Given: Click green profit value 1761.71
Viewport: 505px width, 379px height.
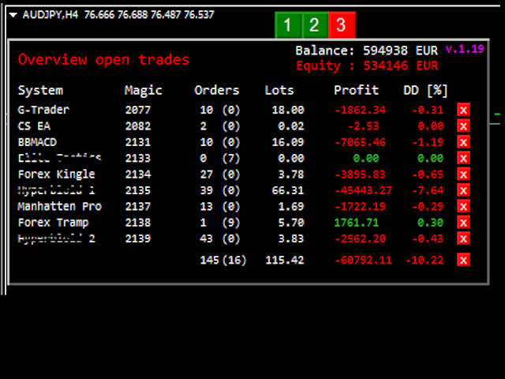Looking at the screenshot, I should (357, 223).
